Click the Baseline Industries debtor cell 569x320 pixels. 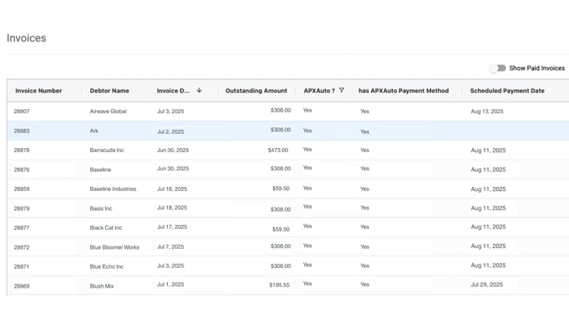(112, 189)
